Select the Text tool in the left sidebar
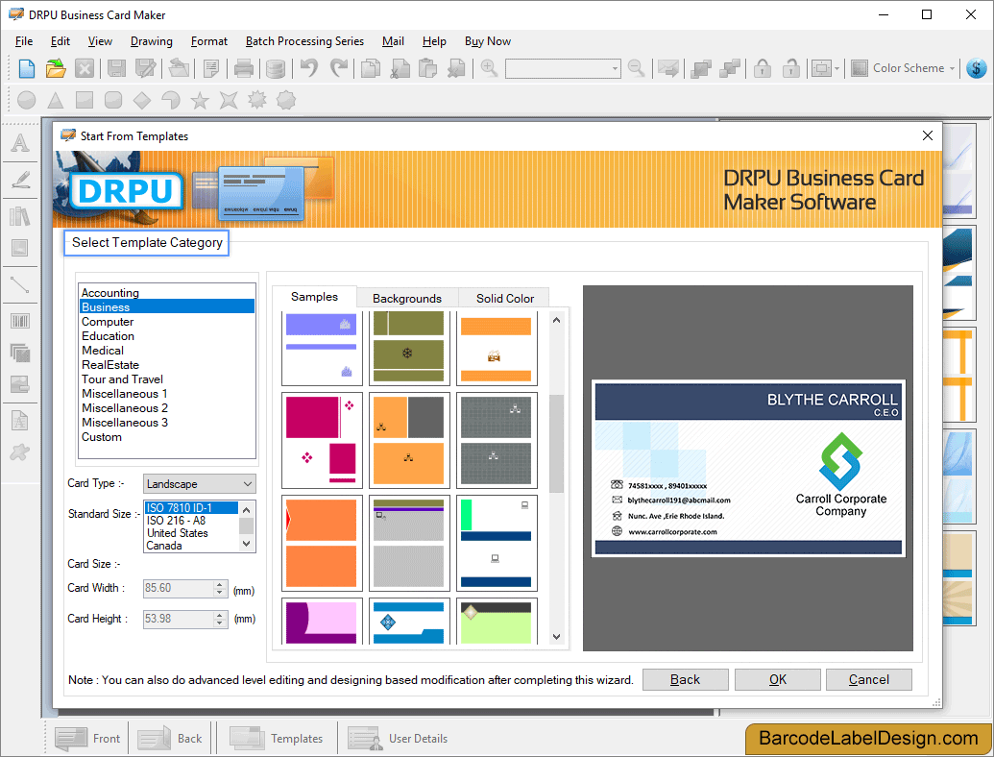Image resolution: width=994 pixels, height=757 pixels. click(21, 142)
